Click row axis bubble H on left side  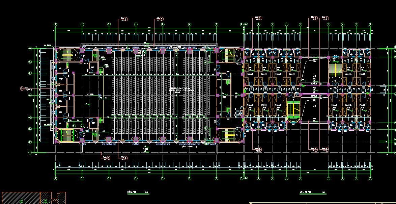point(30,96)
